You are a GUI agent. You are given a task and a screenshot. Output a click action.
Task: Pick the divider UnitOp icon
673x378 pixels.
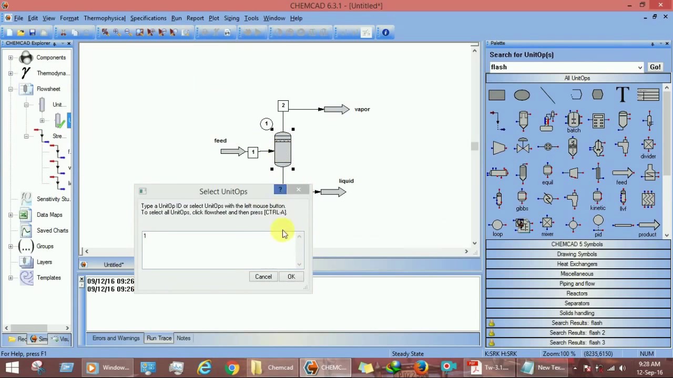coord(648,148)
